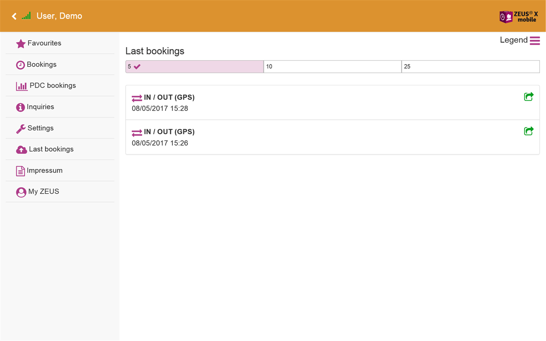Click the green signal strength icon
The height and width of the screenshot is (341, 546).
coord(26,16)
